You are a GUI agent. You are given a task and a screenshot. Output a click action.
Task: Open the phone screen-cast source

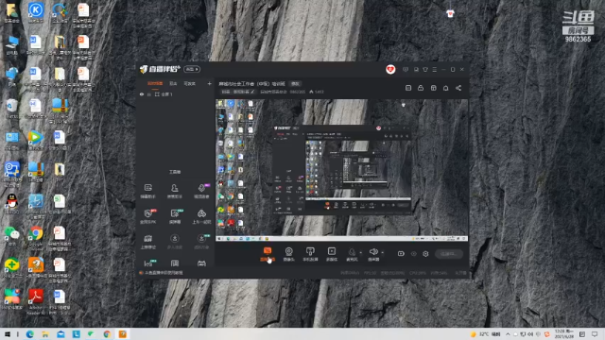[x=310, y=254]
